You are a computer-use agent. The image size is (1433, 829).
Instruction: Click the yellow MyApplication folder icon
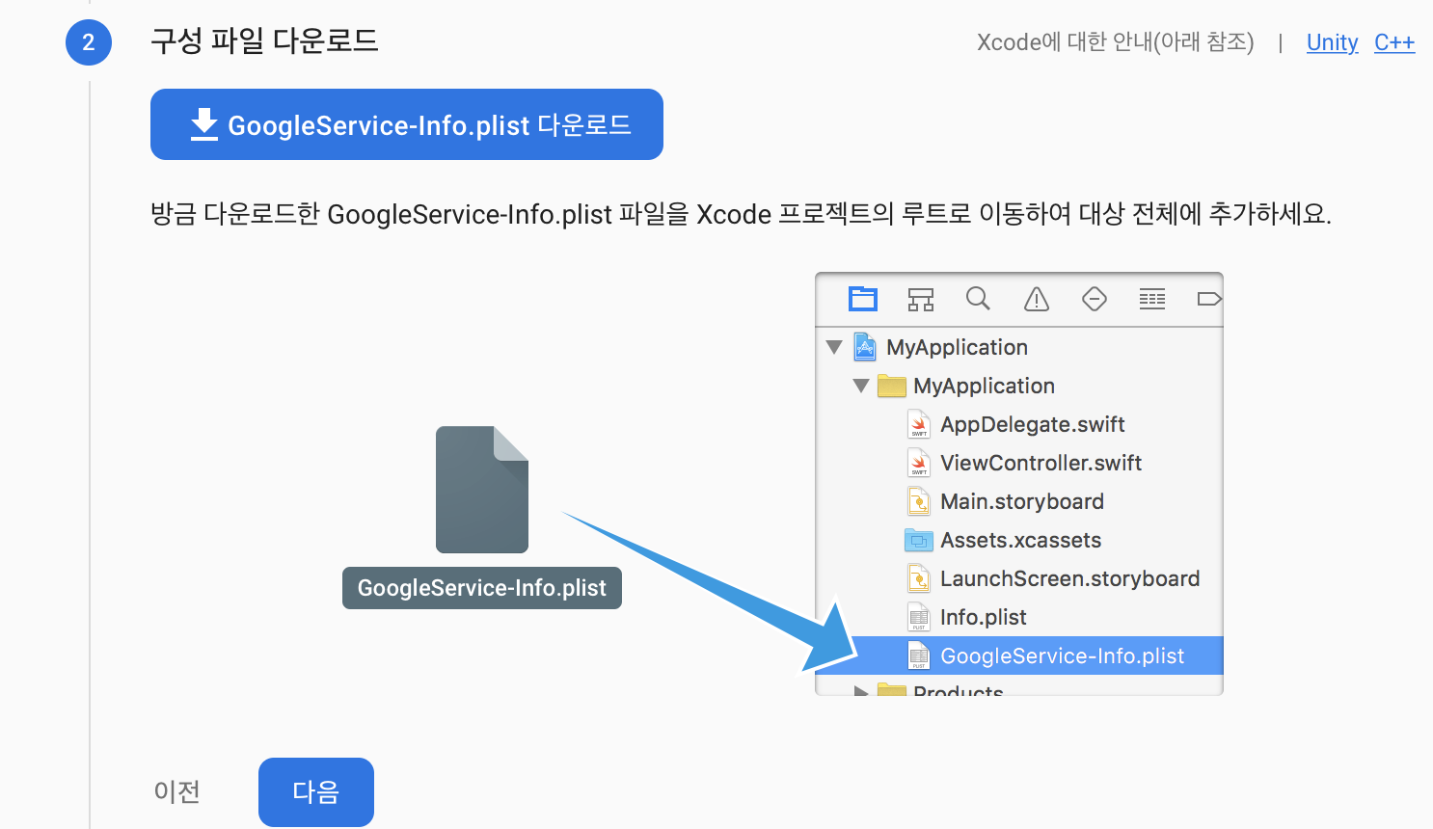click(892, 386)
